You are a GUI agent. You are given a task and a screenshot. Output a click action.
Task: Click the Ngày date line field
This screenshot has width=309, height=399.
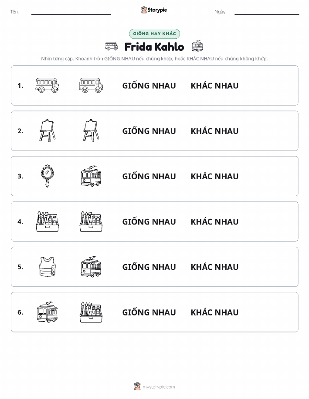pyautogui.click(x=267, y=12)
